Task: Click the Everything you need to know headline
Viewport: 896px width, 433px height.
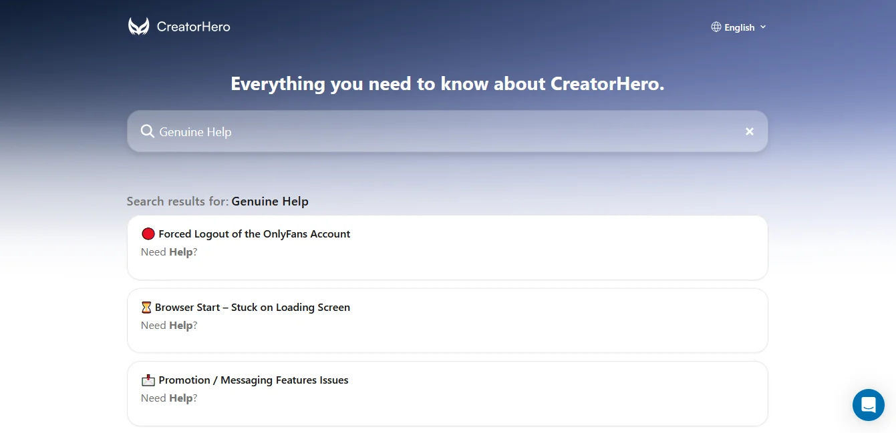Action: coord(448,83)
